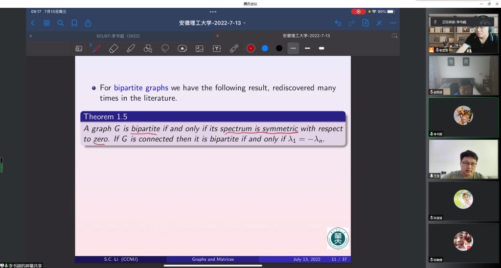
Task: Click 王龙's participant video thumbnail
Action: [x=463, y=159]
